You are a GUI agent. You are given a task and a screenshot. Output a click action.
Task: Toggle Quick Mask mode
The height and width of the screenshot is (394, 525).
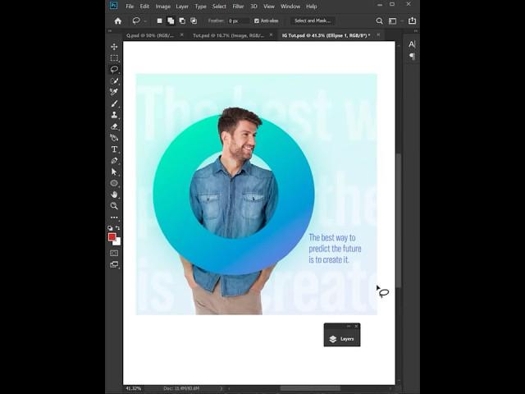coord(114,253)
